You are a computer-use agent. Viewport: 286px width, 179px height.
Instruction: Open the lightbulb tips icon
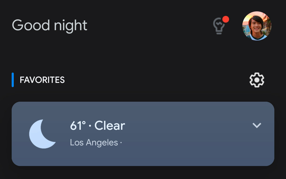pyautogui.click(x=219, y=26)
